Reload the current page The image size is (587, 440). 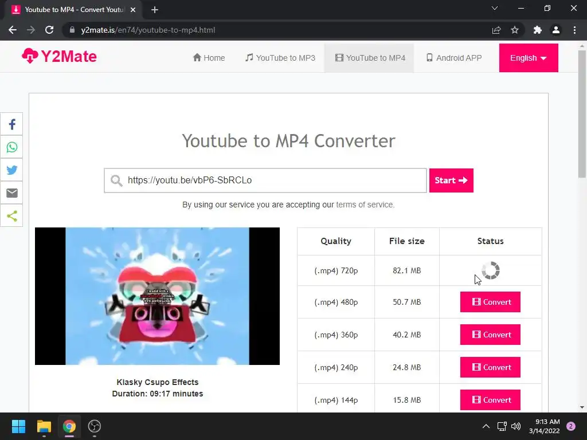[x=49, y=30]
